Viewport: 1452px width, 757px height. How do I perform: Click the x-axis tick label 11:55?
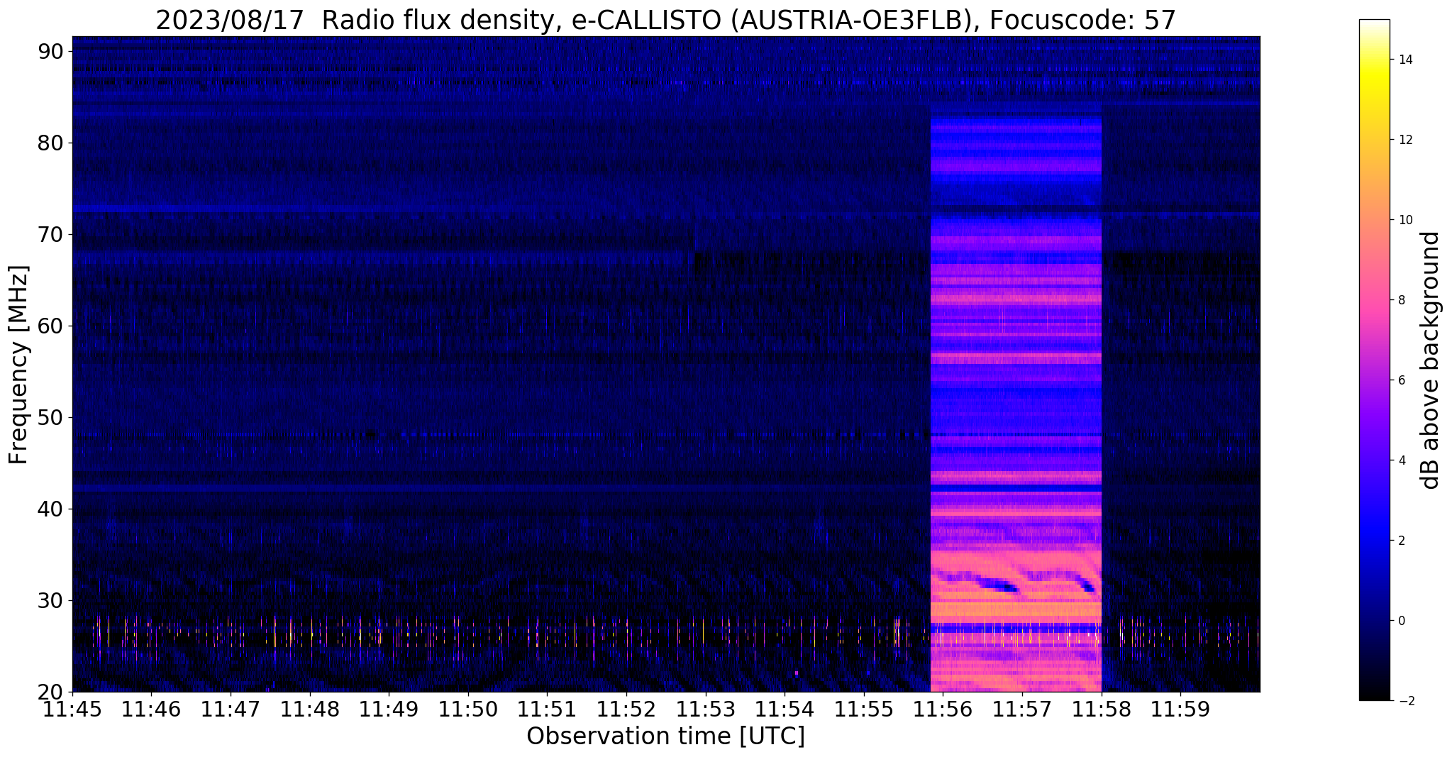pyautogui.click(x=863, y=709)
